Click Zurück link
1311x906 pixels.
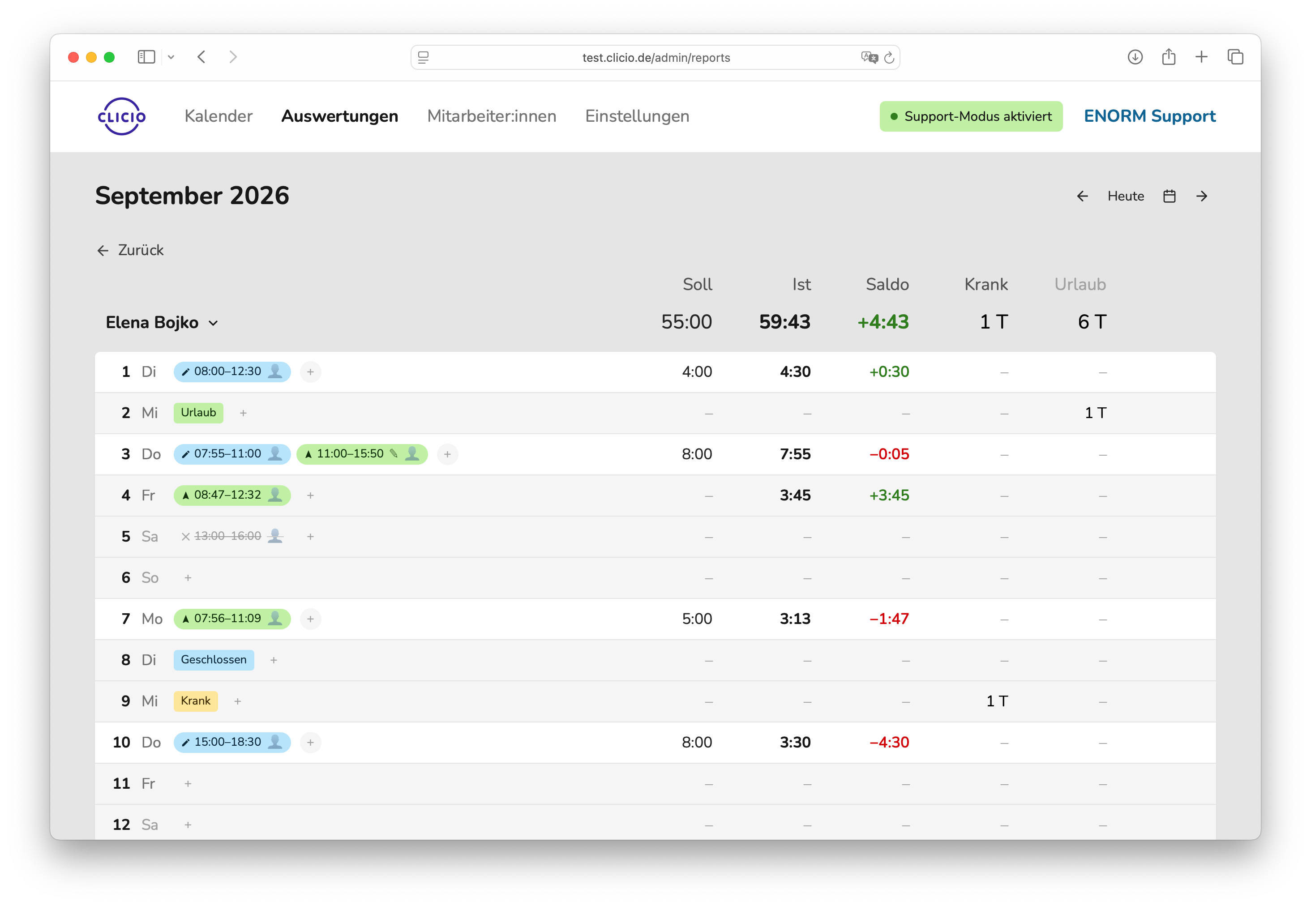tap(130, 250)
